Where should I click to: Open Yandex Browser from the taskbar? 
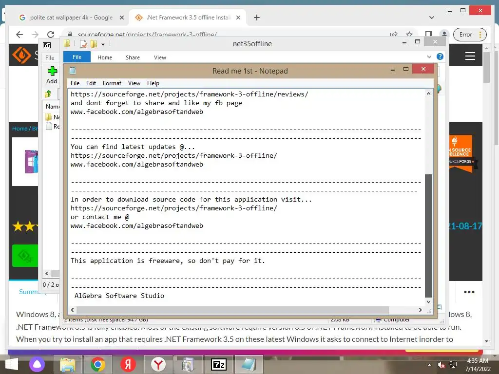158,364
